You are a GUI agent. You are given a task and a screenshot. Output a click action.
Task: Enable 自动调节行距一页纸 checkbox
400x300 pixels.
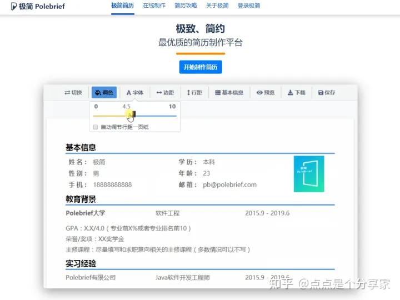point(96,127)
